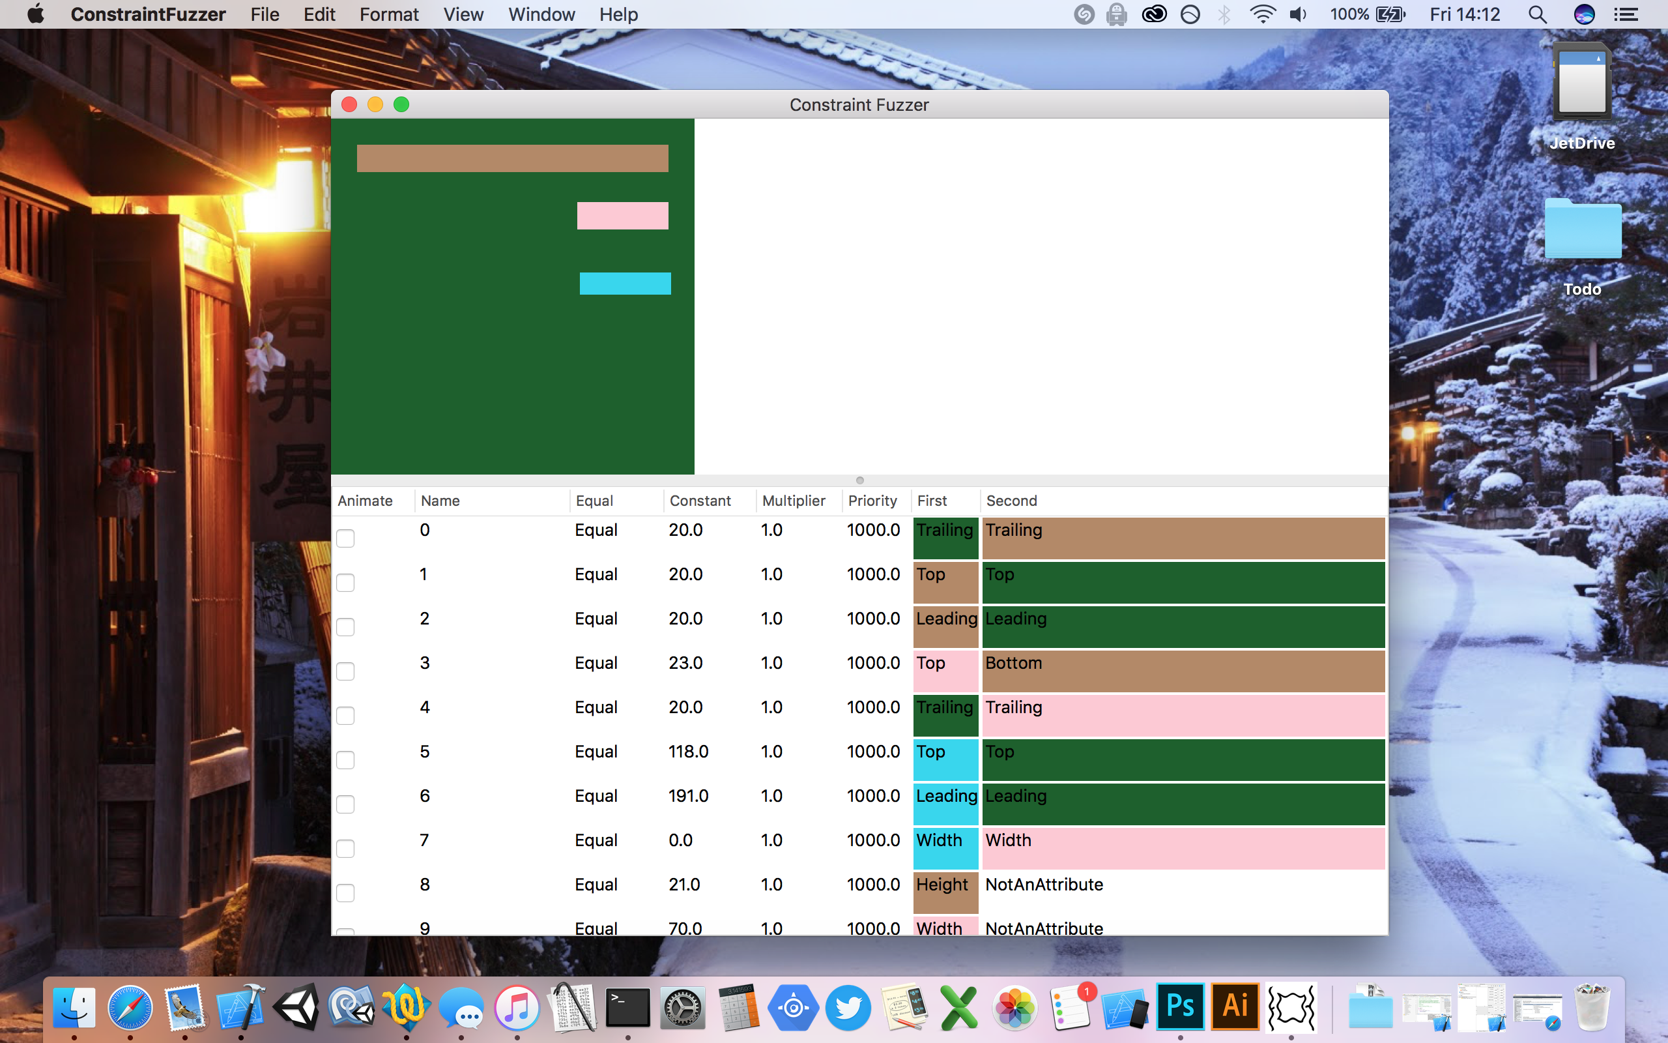Sort by the Constant column header
Screen dimensions: 1668x1043
(x=700, y=501)
